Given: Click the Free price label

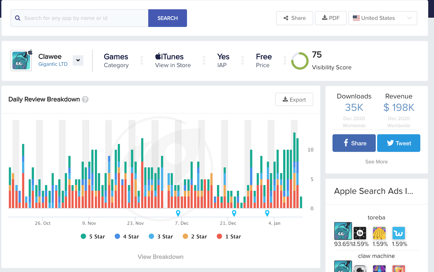Looking at the screenshot, I should [264, 57].
